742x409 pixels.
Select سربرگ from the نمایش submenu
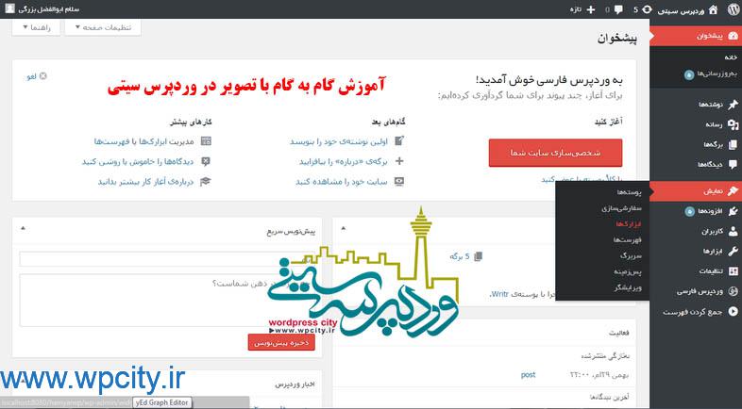[631, 255]
